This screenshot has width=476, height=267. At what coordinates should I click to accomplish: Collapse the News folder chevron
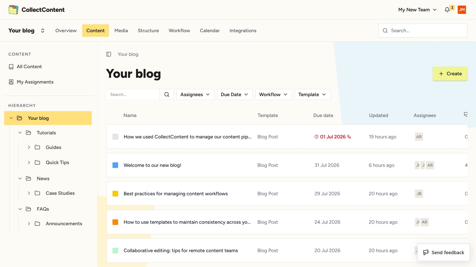tap(20, 178)
